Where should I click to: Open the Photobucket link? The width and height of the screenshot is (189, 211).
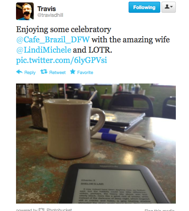[x=59, y=210]
